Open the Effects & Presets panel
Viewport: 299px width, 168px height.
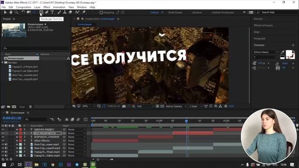point(263,25)
